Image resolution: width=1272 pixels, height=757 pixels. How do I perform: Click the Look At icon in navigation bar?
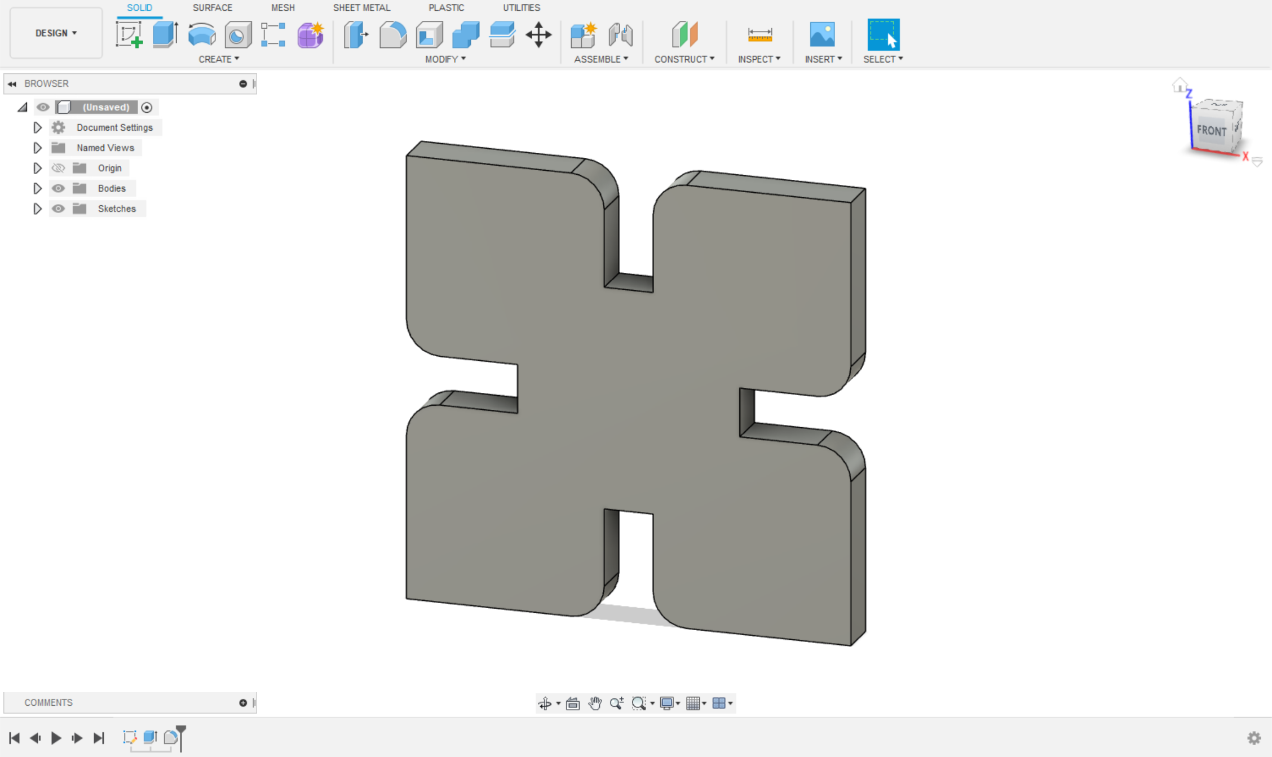[573, 703]
